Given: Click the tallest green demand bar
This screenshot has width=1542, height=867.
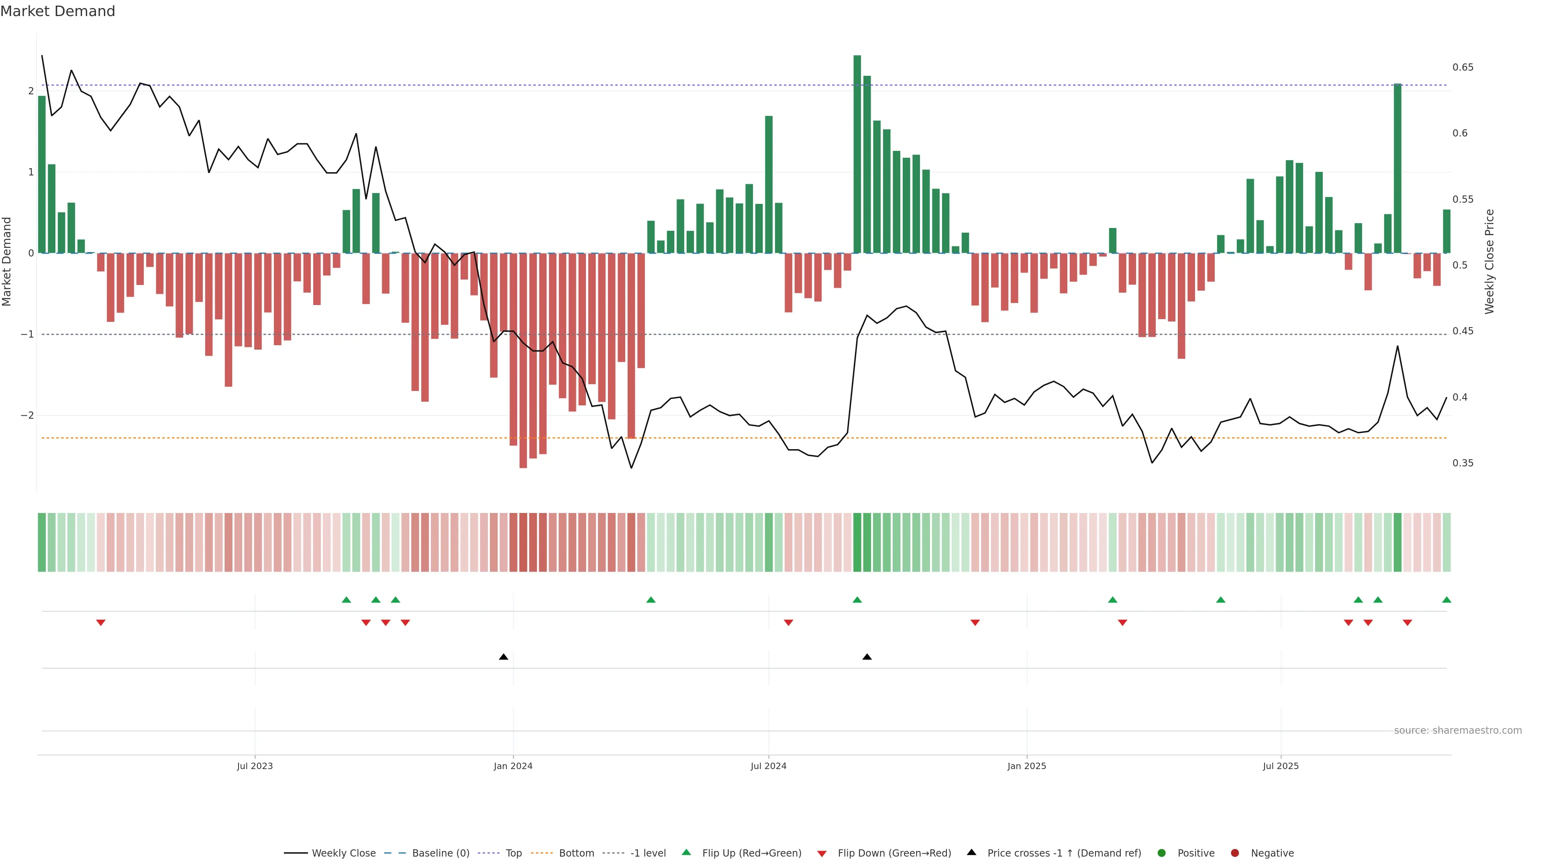Looking at the screenshot, I should point(857,155).
